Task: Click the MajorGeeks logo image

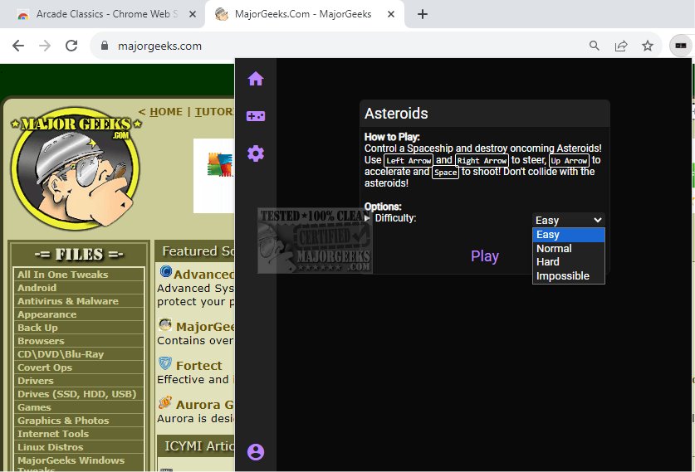Action: click(76, 168)
